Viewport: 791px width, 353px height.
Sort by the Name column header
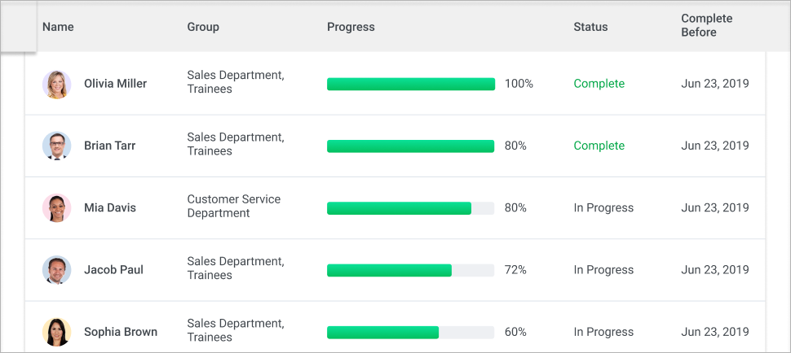pos(58,27)
